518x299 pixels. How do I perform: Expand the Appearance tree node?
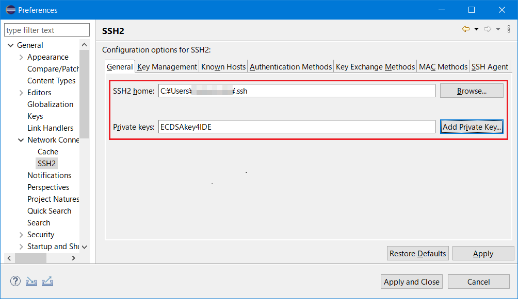click(22, 57)
